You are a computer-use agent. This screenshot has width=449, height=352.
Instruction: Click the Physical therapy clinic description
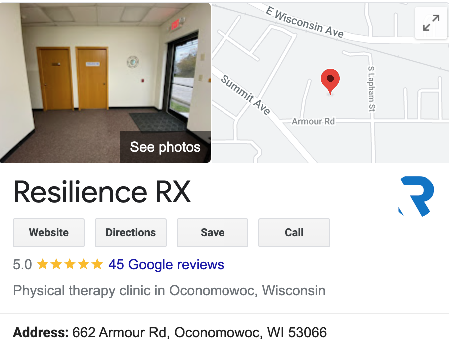pos(169,291)
